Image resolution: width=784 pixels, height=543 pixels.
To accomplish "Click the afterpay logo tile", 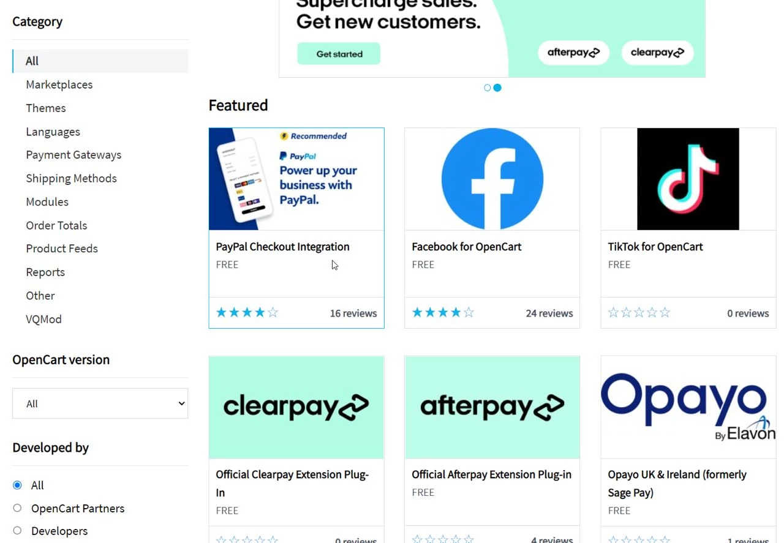I will 492,406.
